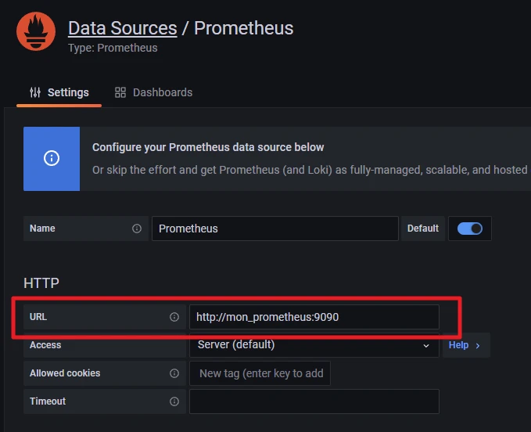Viewport: 531px width, 432px height.
Task: Click the Default label button
Action: [423, 229]
